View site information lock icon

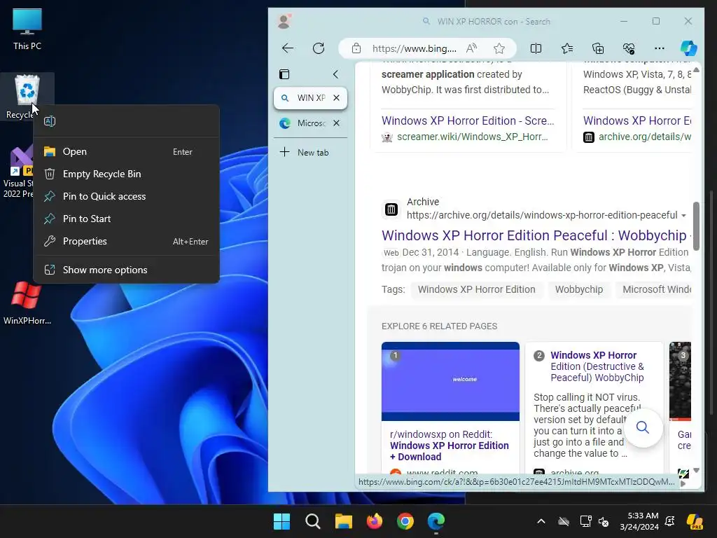356,48
